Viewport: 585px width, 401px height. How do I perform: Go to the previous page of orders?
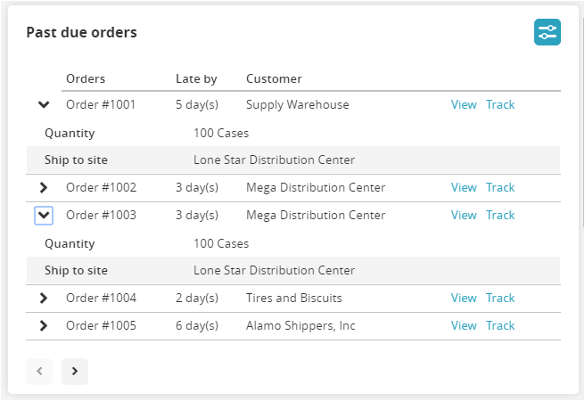(39, 372)
